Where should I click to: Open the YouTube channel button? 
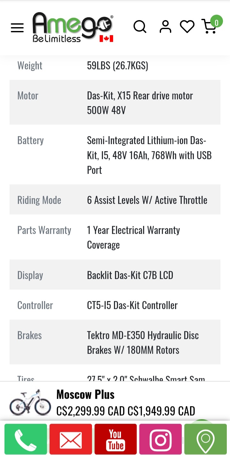(115, 439)
